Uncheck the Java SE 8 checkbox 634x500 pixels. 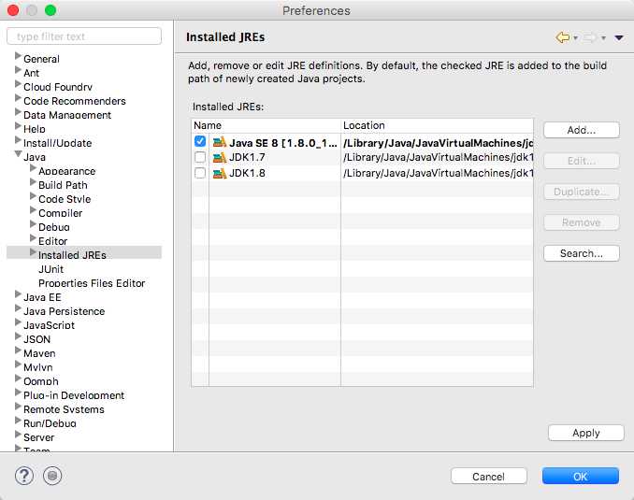click(200, 141)
